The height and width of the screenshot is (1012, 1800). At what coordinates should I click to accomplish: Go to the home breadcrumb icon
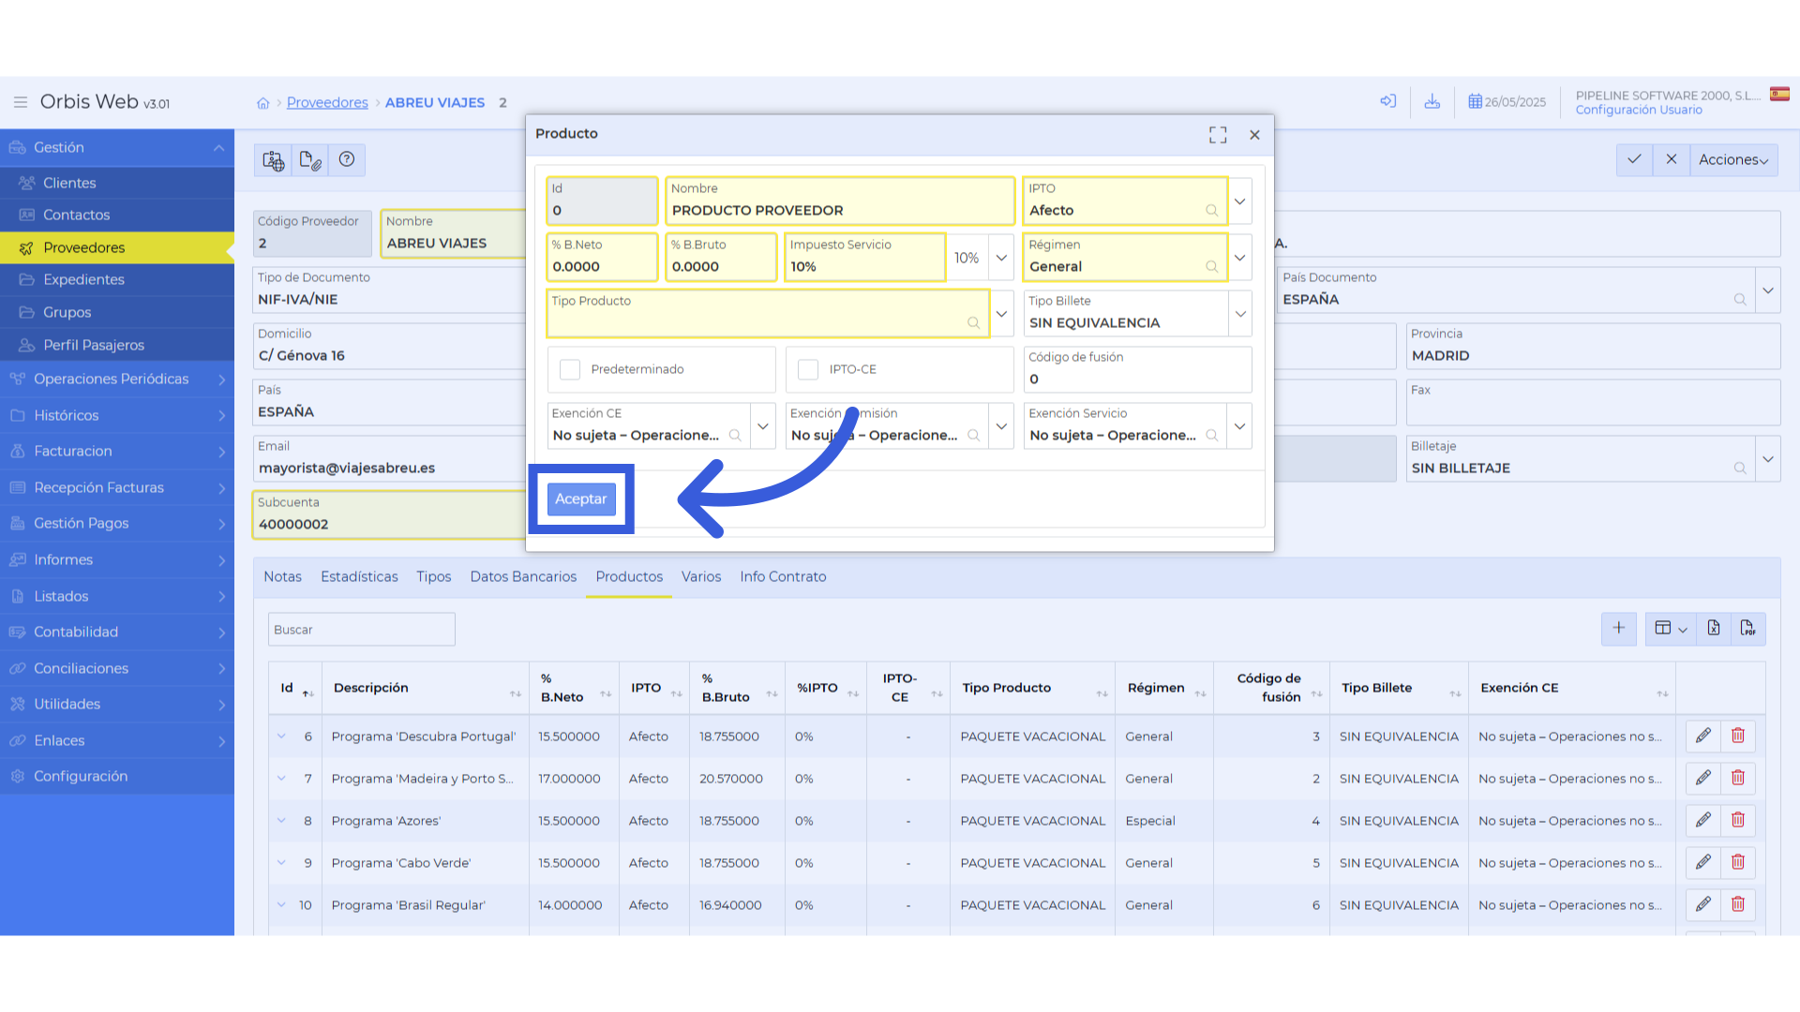(263, 103)
